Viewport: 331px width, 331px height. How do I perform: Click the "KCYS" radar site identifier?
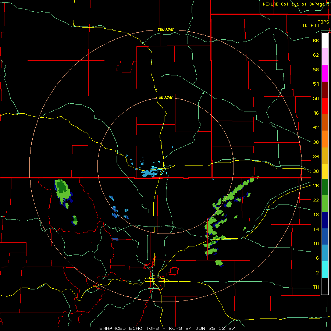[x=176, y=328]
